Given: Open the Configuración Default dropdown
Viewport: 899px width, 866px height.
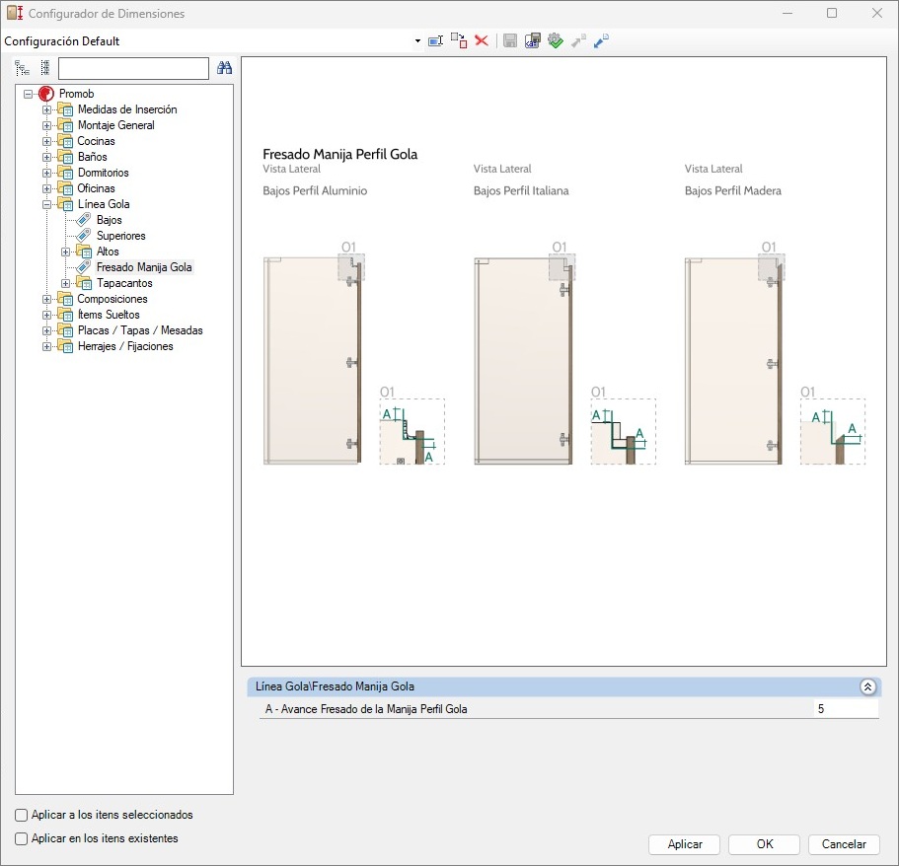Looking at the screenshot, I should tap(417, 41).
